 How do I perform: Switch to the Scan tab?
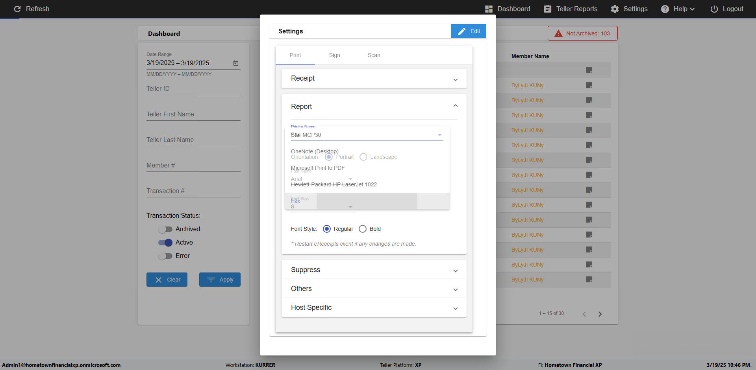pos(374,55)
